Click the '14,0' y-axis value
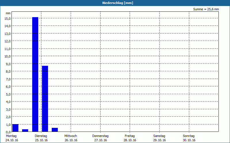Image resolution: width=230 pixels, height=143 pixels. (x=7, y=26)
